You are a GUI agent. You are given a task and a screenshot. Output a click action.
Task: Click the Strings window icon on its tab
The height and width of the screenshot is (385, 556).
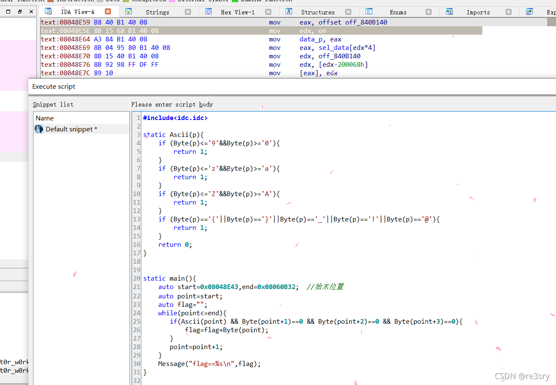(x=129, y=11)
